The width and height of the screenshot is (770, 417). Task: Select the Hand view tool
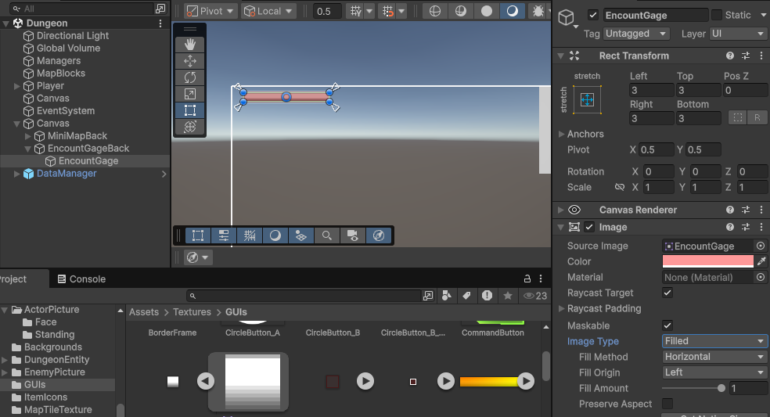point(189,45)
